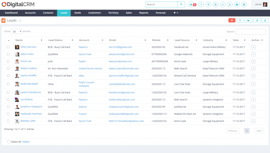Screen dimensions: 270x153
Task: Open action dropdown for Alexa Colon row
Action: pyautogui.click(x=253, y=54)
